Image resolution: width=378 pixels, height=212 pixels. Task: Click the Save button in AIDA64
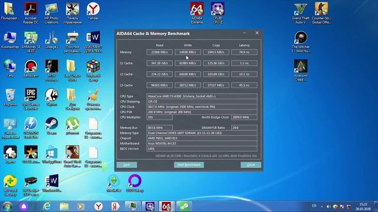tap(126, 165)
